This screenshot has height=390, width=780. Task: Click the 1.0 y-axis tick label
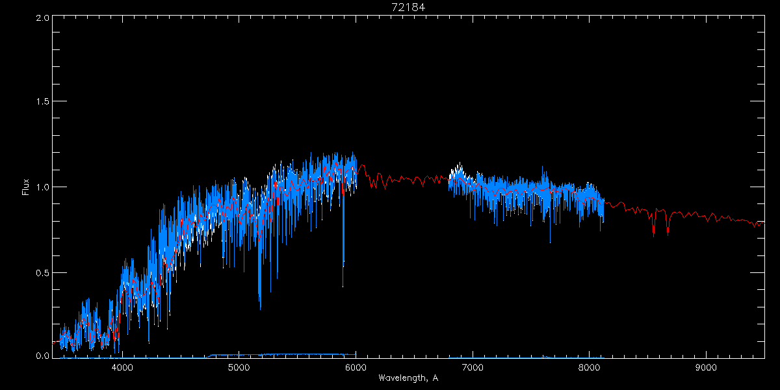tap(43, 187)
